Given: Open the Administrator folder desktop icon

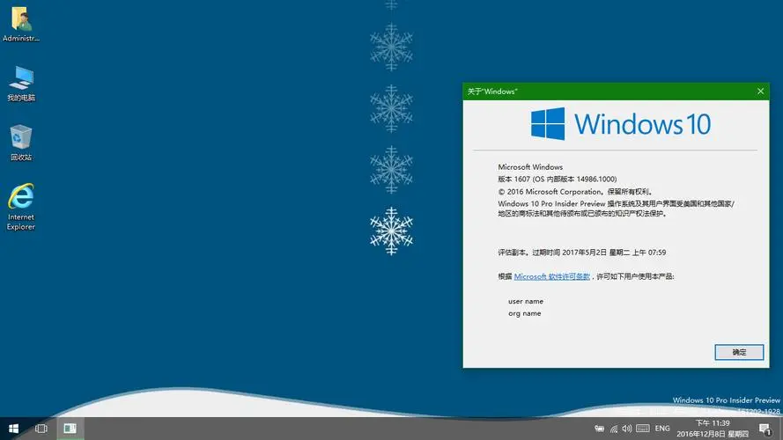Looking at the screenshot, I should coord(21,24).
